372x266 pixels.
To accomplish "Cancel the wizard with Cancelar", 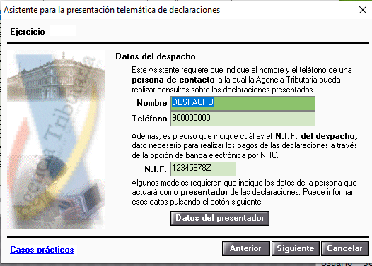I will [x=344, y=248].
